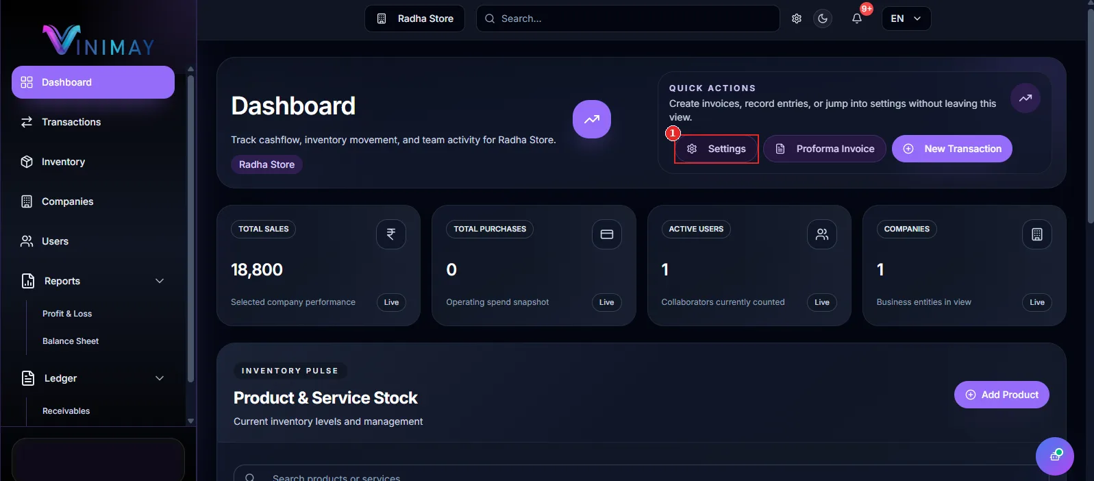Open the floating chat assistant button
The width and height of the screenshot is (1094, 481).
(1055, 456)
